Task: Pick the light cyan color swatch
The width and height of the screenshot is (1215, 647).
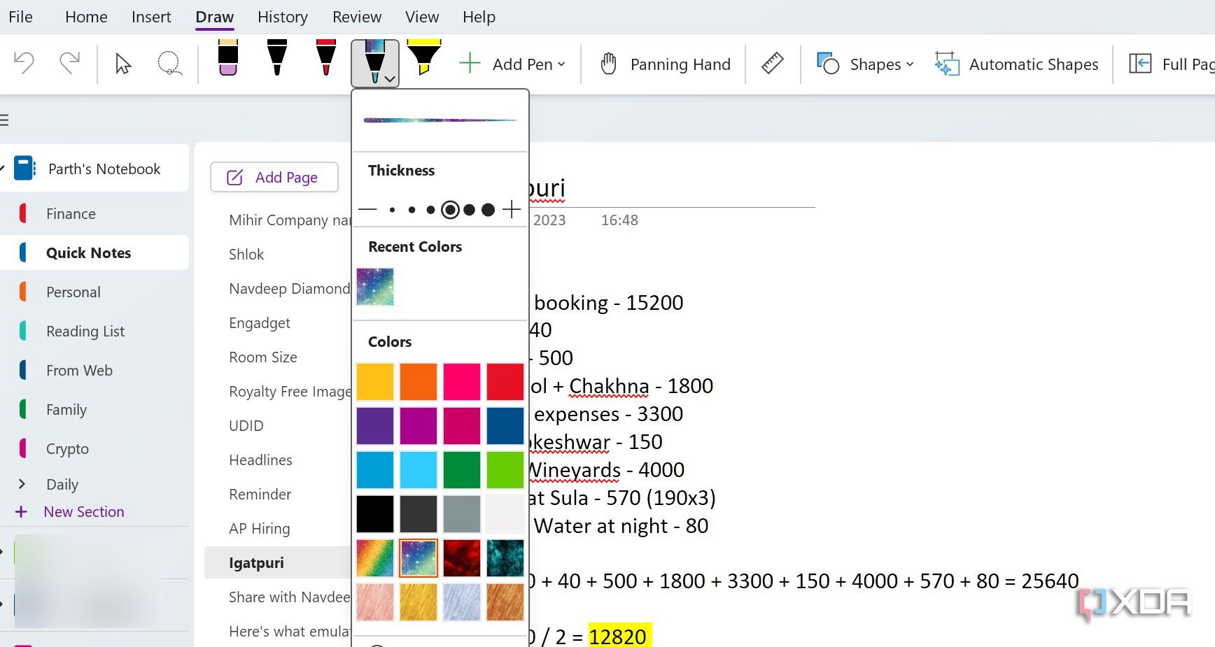Action: point(419,470)
